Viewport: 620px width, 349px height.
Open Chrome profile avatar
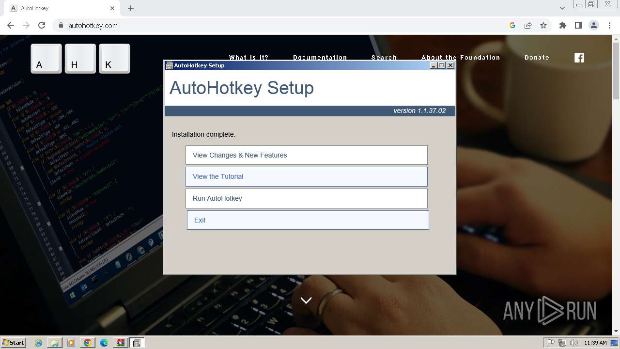click(593, 25)
